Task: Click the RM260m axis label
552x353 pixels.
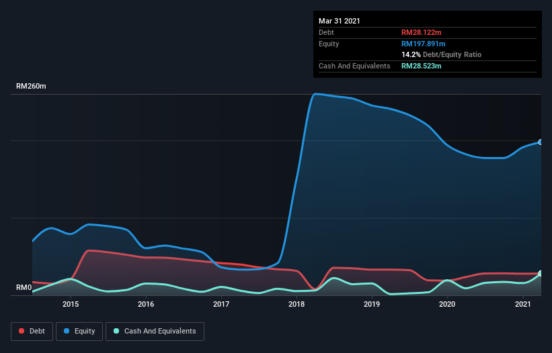Action: click(x=31, y=86)
